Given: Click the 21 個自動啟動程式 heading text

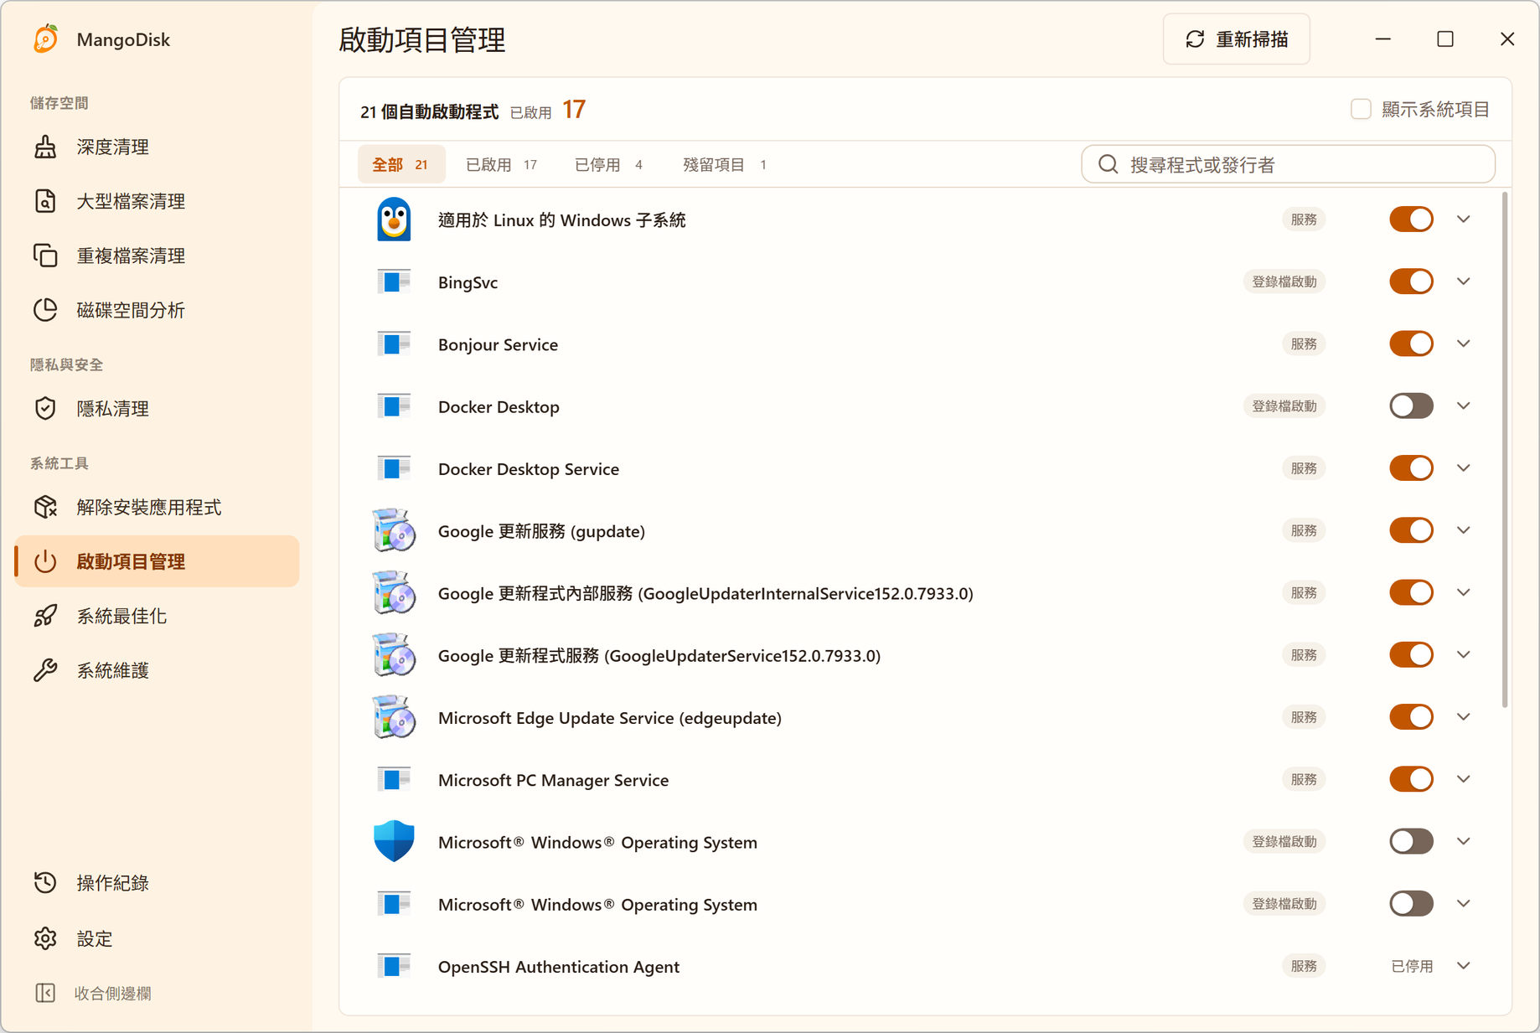Looking at the screenshot, I should (429, 111).
